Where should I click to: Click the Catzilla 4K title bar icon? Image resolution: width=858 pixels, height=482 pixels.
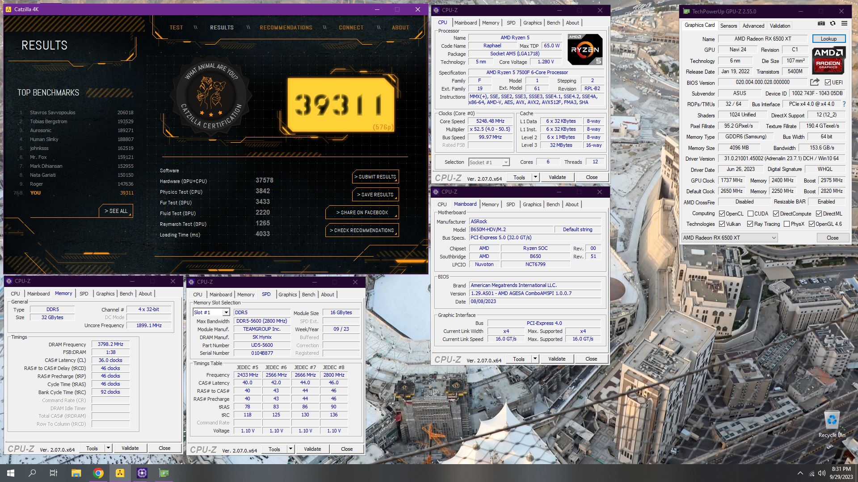coord(9,9)
